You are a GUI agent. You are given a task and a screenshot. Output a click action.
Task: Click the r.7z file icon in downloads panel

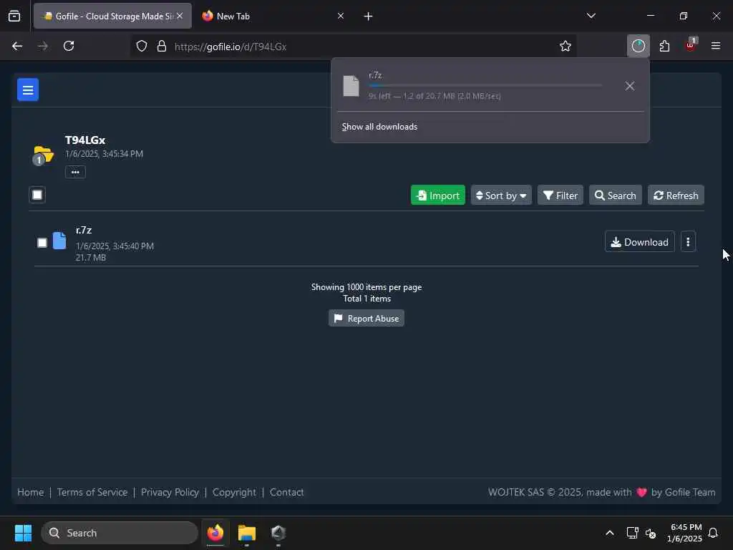(x=351, y=86)
